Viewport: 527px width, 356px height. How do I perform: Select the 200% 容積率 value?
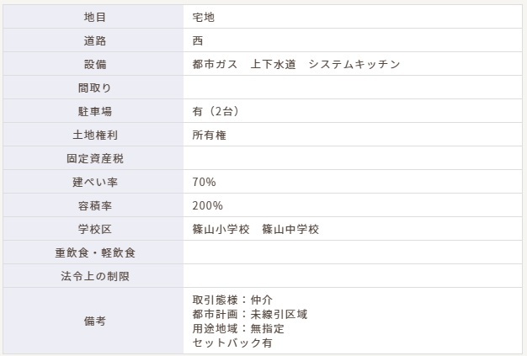[x=207, y=205]
